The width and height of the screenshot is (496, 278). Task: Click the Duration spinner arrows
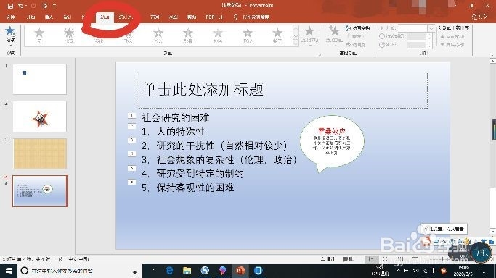coord(429,36)
